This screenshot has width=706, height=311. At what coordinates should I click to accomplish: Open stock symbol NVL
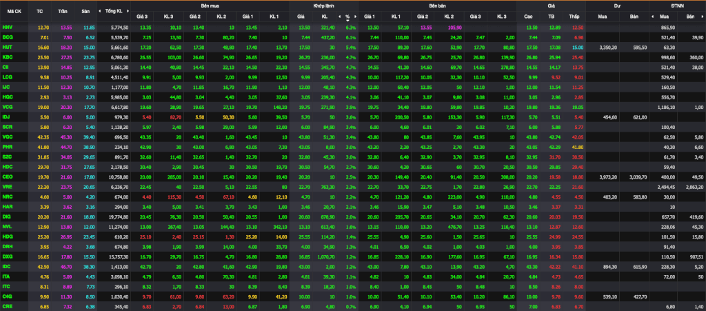[x=7, y=228]
